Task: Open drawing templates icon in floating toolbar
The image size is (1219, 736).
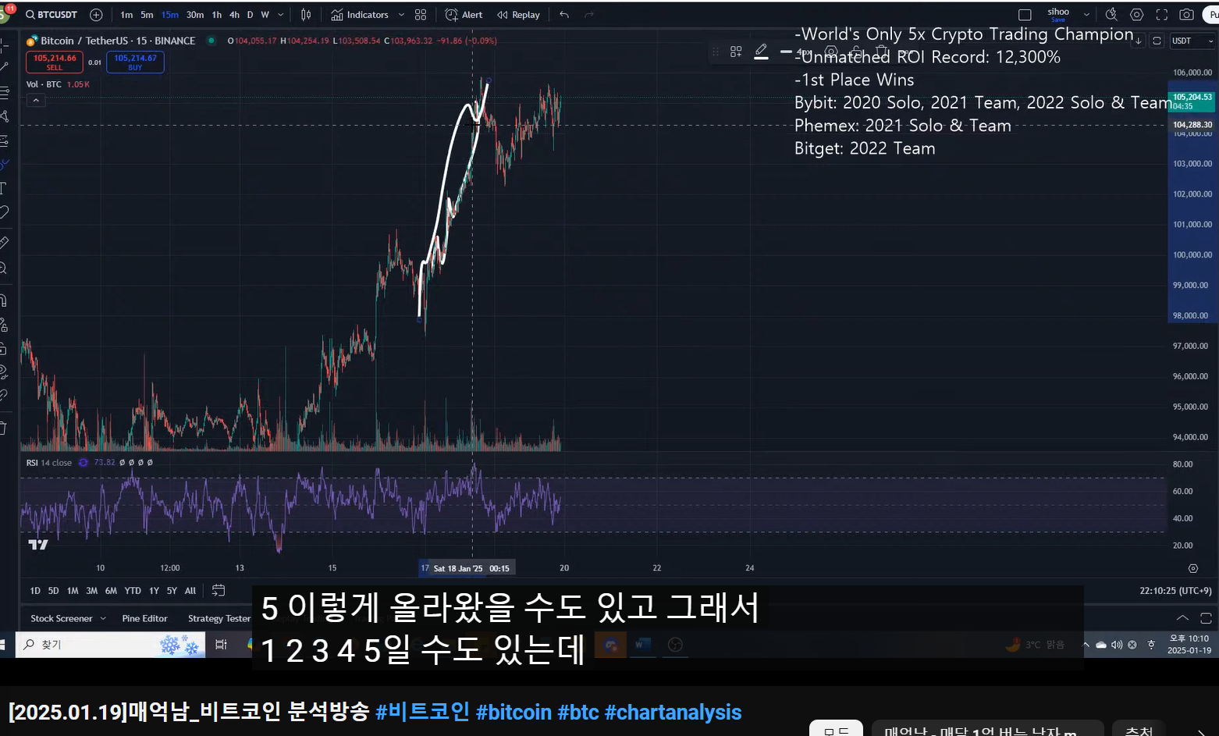Action: 736,52
